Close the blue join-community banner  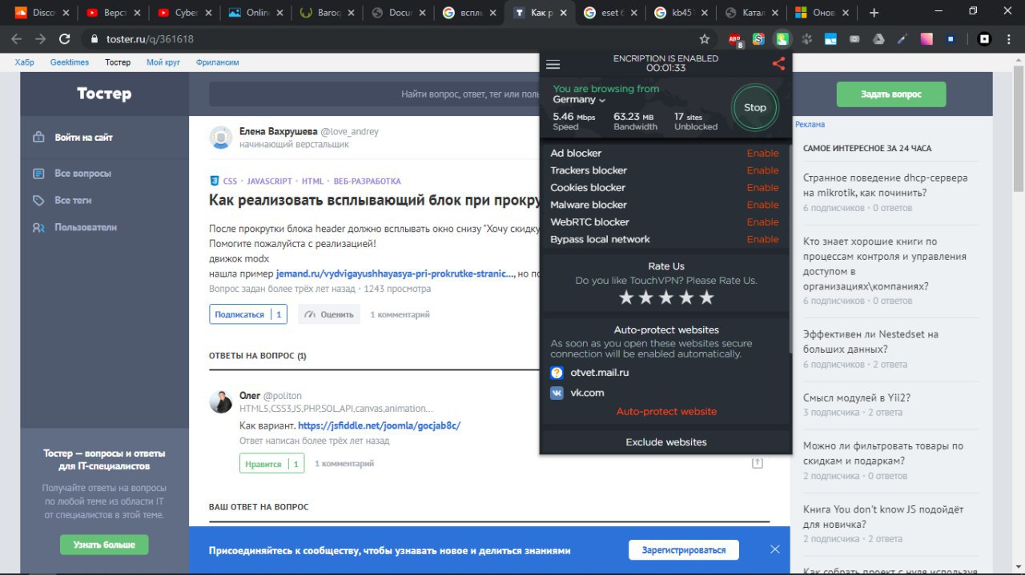[x=774, y=549]
